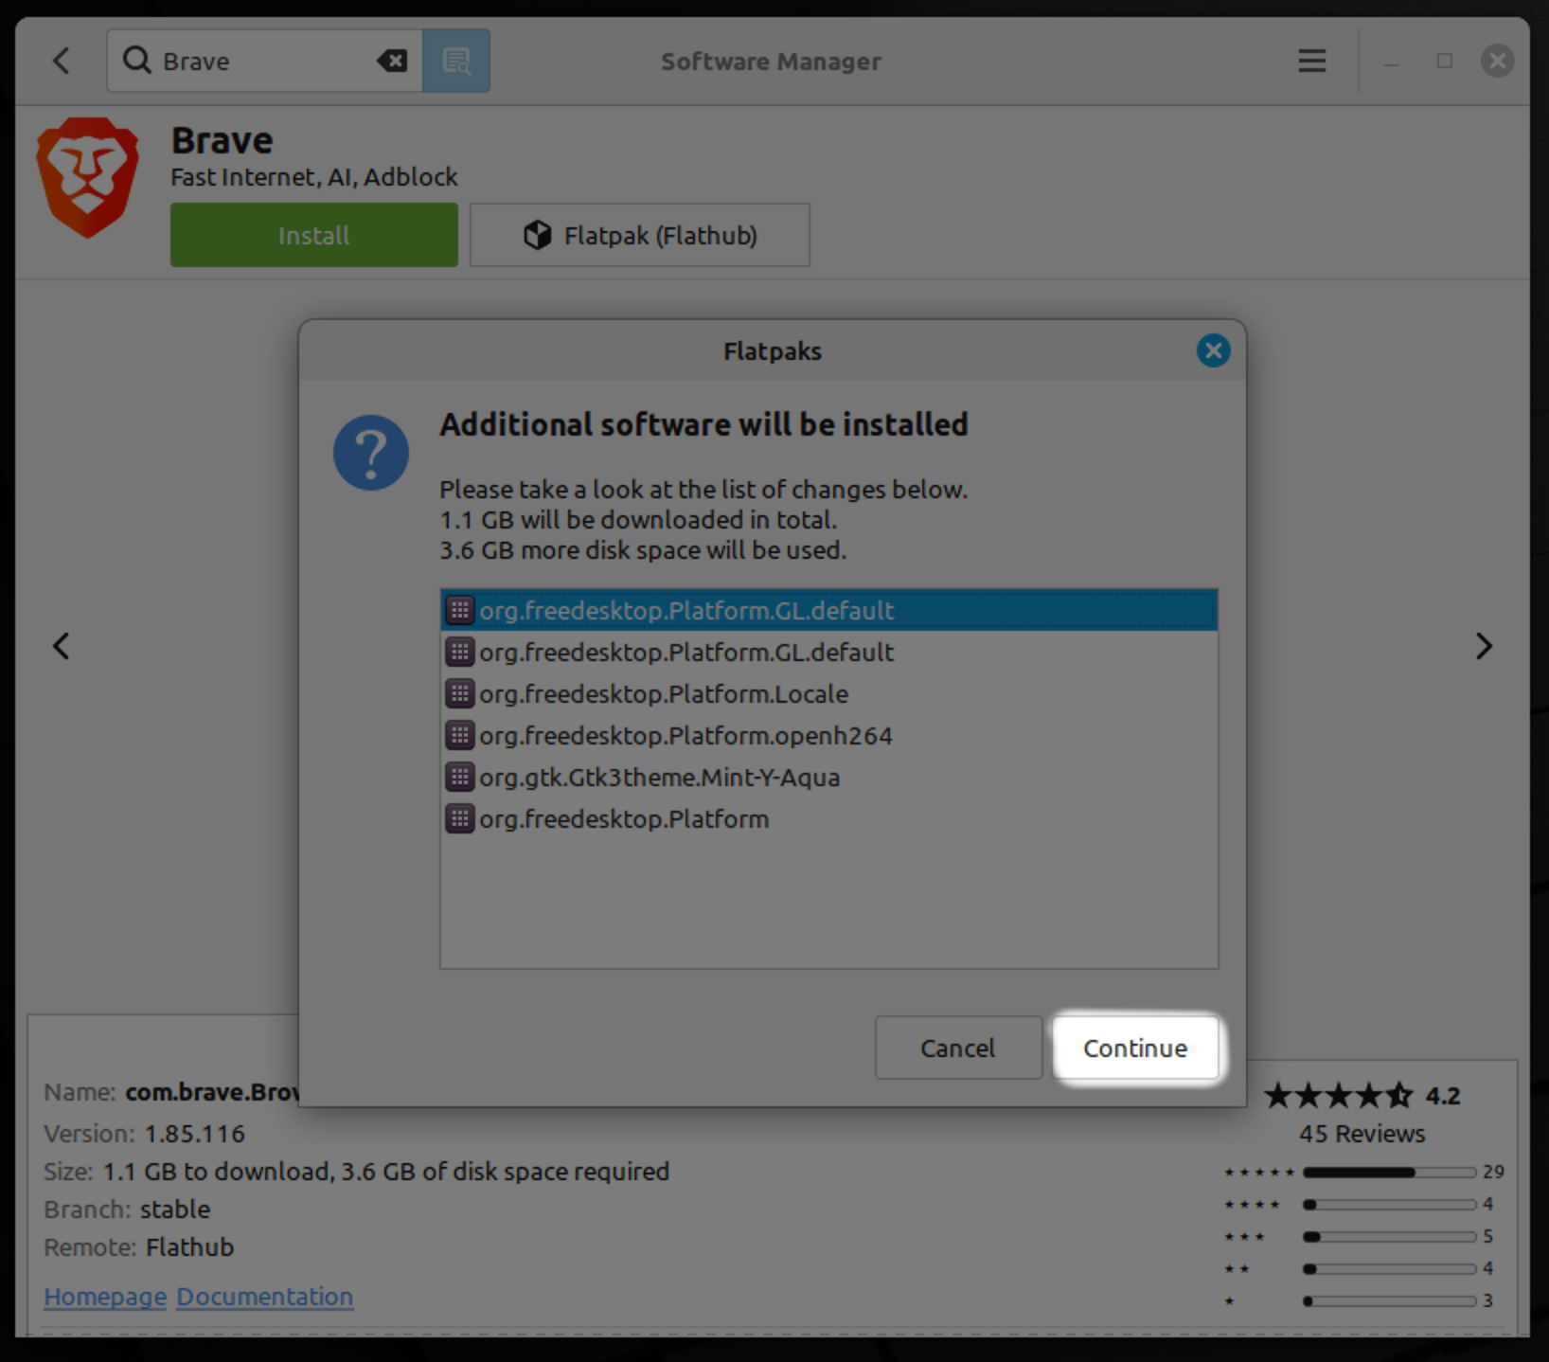Minimize the Software Manager window

1391,63
